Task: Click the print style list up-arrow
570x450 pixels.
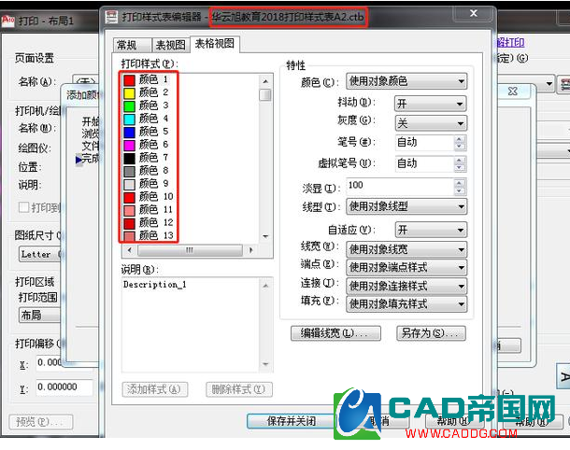Action: (x=265, y=81)
